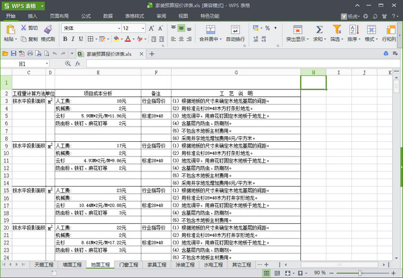403x278 pixels.
Task: Click the borders icon
Action: click(x=90, y=39)
